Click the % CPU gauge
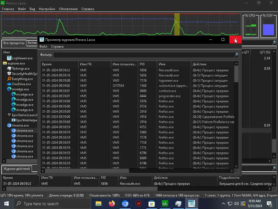Viewport: 278px width, 209px height. point(251,26)
